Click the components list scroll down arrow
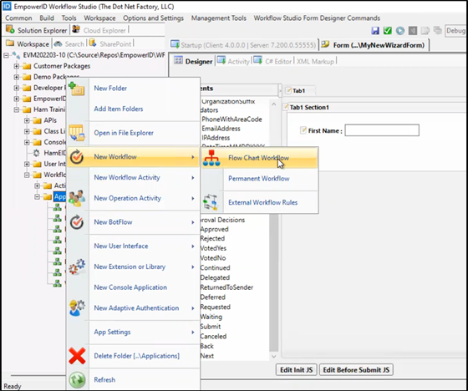This screenshot has width=468, height=391. click(x=274, y=357)
